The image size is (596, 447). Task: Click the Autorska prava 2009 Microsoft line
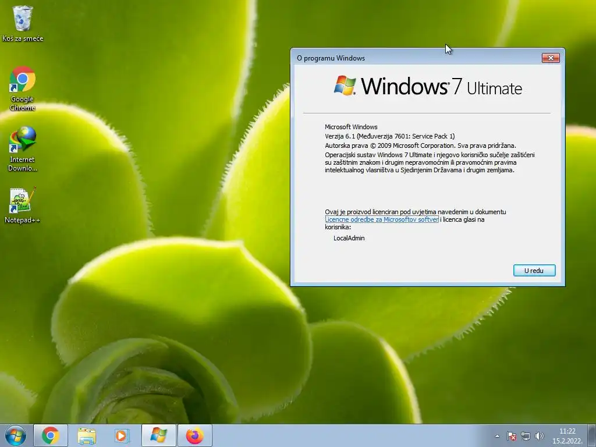tap(420, 145)
